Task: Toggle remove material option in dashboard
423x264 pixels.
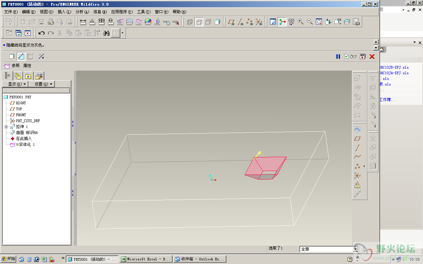Action: 21,56
